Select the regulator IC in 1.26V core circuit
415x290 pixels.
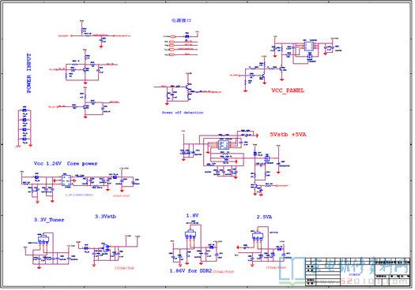66,180
